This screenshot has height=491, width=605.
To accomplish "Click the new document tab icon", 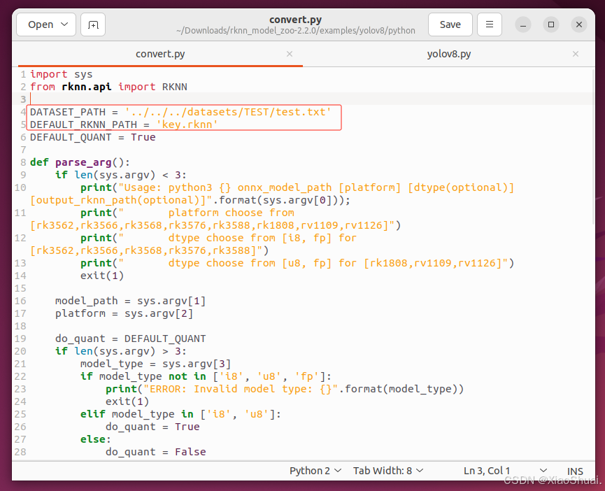I will click(93, 24).
